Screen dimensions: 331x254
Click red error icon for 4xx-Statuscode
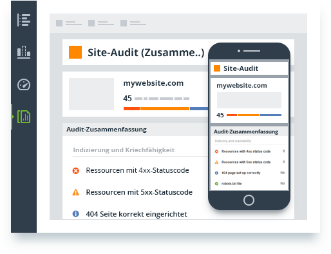click(x=75, y=171)
